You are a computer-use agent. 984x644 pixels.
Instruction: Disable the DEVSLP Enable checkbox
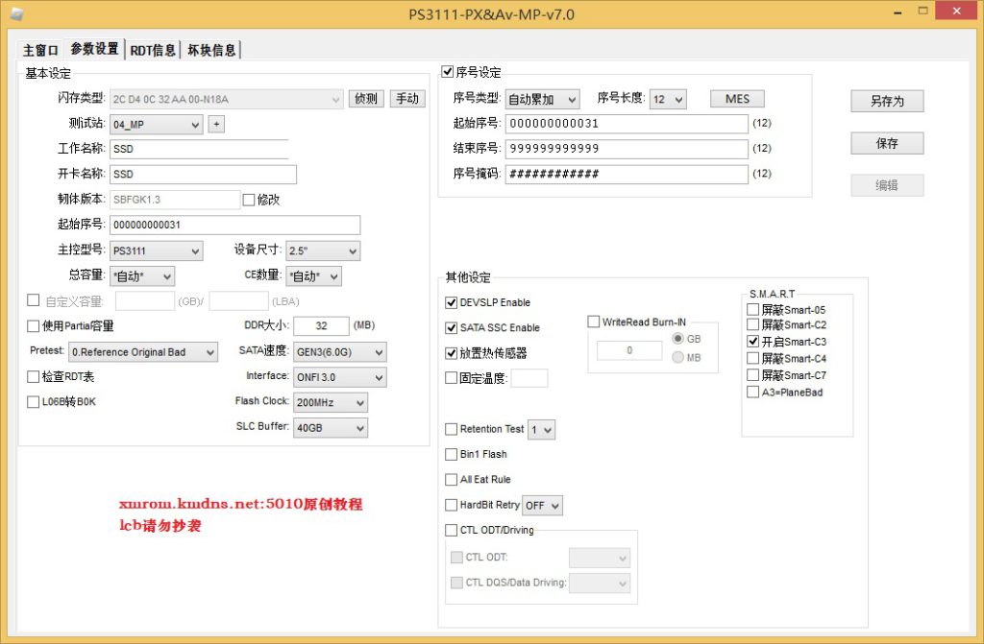click(452, 302)
